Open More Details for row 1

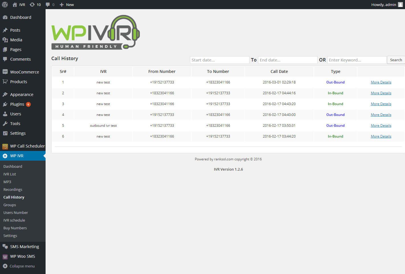point(381,82)
